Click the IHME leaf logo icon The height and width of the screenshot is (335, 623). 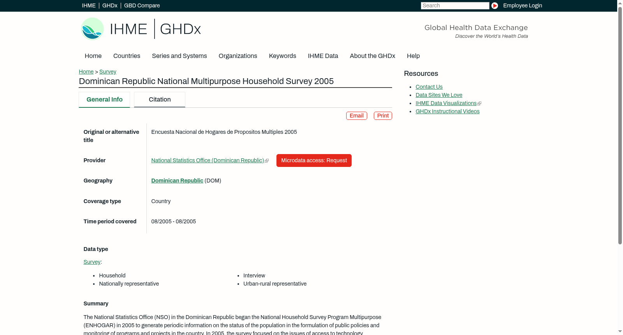[x=92, y=29]
